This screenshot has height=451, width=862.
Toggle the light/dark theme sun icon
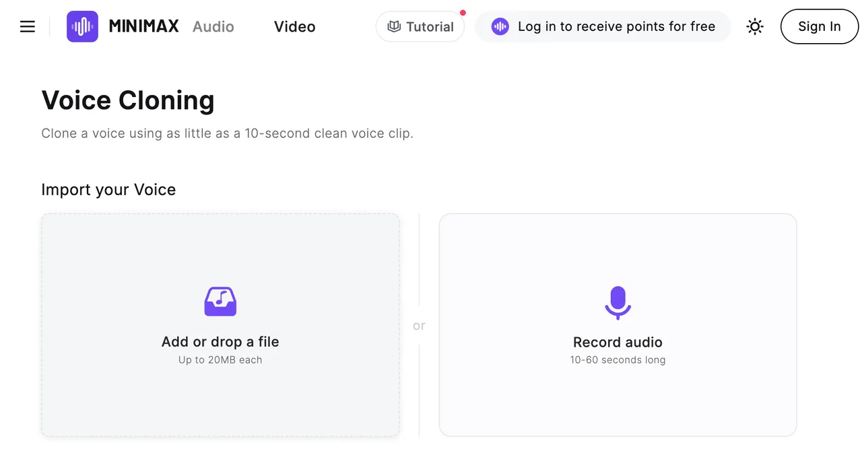pos(755,27)
